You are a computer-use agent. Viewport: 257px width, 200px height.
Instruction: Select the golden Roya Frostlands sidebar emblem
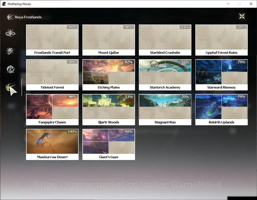coord(11,87)
